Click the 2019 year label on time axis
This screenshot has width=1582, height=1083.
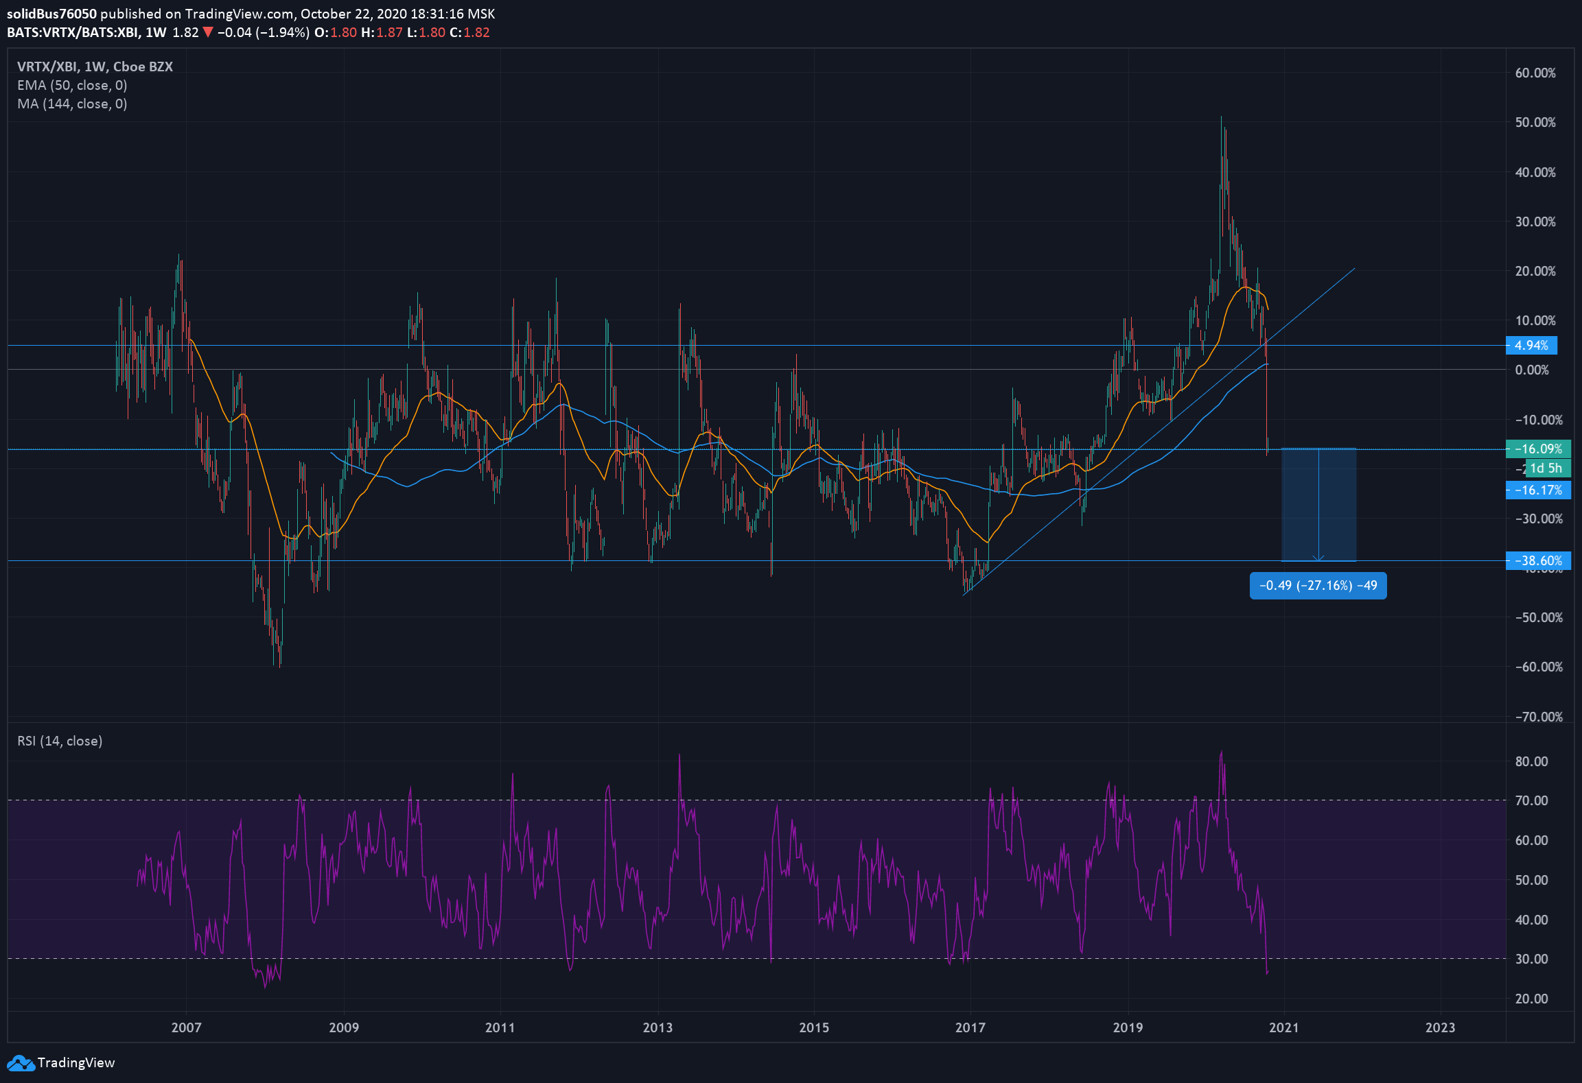click(x=1128, y=1027)
